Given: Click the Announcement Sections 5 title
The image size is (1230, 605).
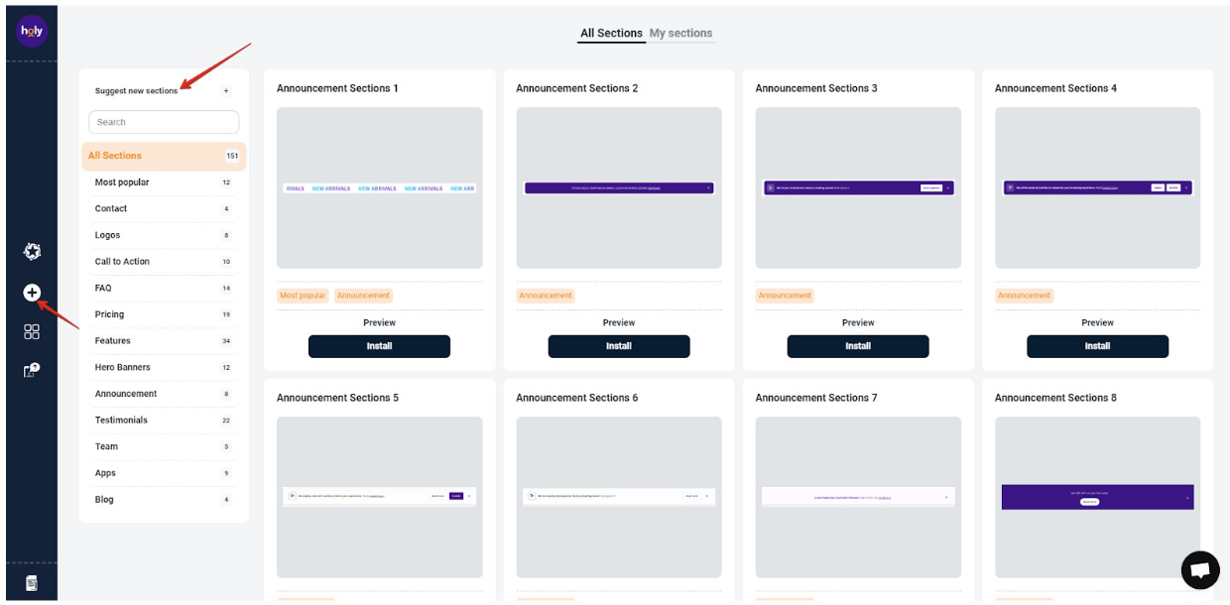Looking at the screenshot, I should tap(337, 398).
